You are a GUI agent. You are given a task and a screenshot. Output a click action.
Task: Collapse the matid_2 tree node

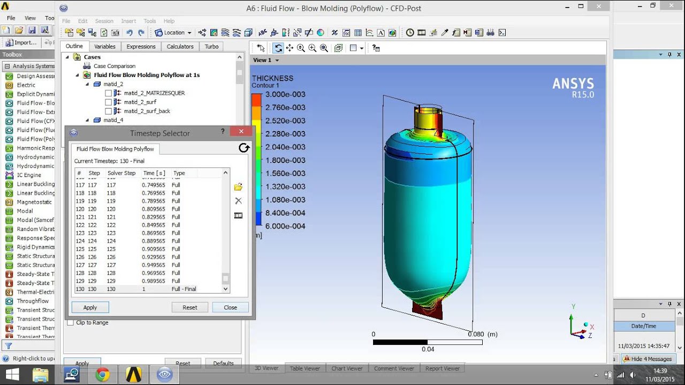87,84
